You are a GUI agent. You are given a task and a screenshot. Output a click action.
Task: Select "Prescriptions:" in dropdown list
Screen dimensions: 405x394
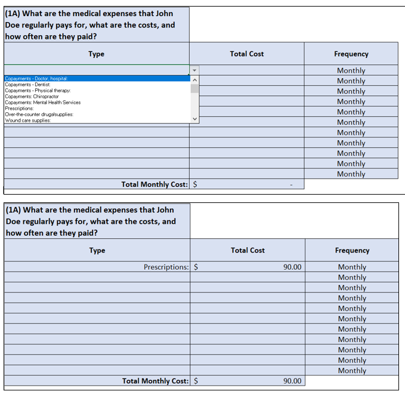(97, 108)
